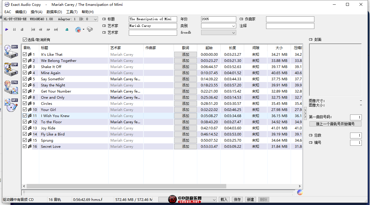Open the 帮助(H) menu
The width and height of the screenshot is (370, 205).
point(88,12)
